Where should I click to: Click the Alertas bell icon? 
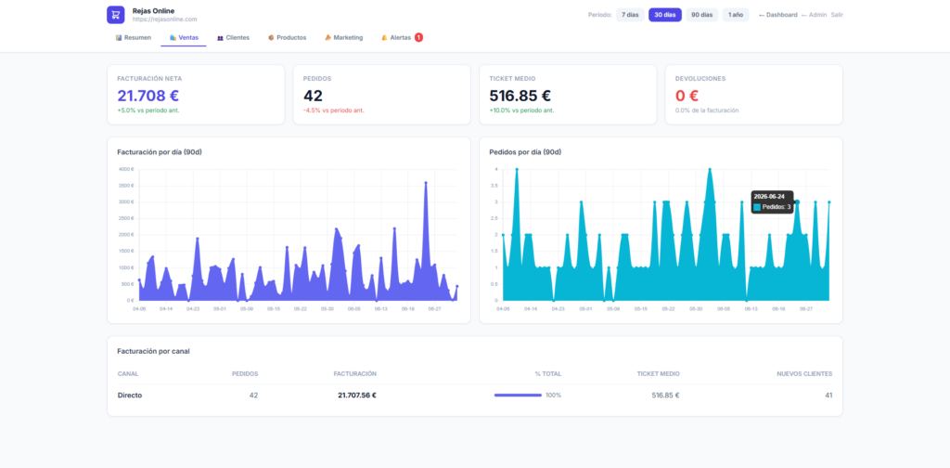coord(384,37)
